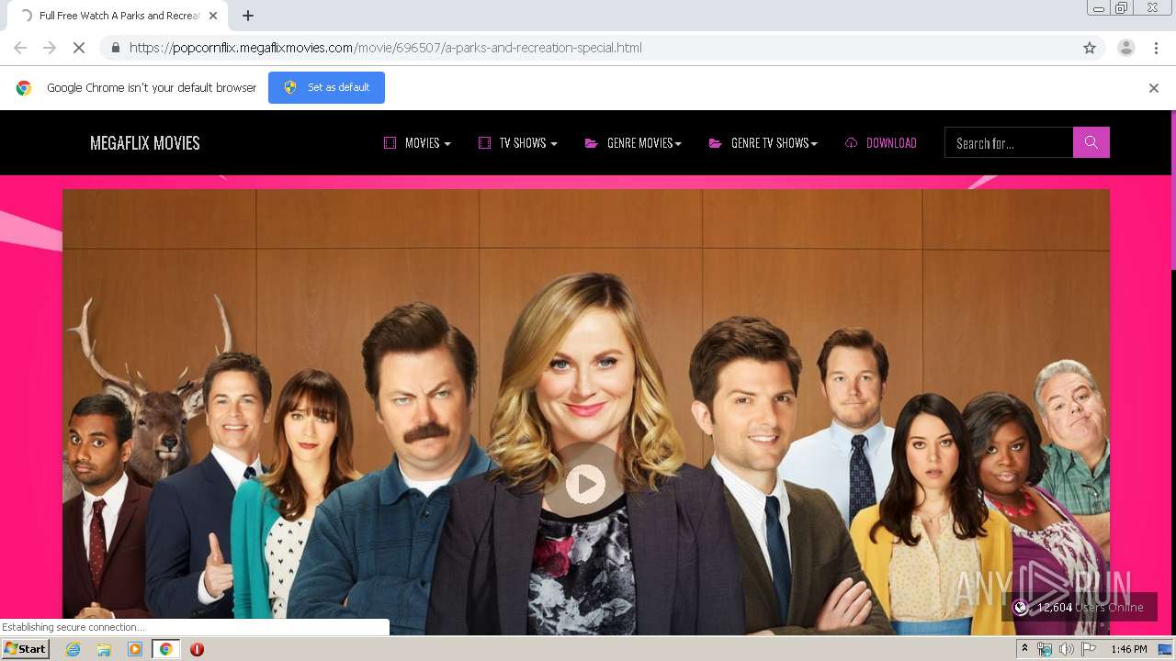This screenshot has width=1176, height=661.
Task: Dismiss the default browser notification bar
Action: [x=1153, y=88]
